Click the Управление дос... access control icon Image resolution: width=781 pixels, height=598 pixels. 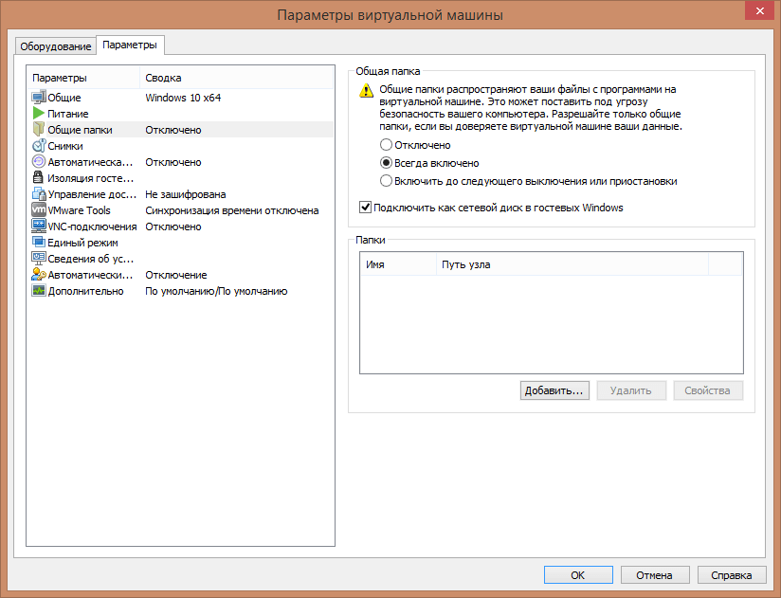[39, 193]
